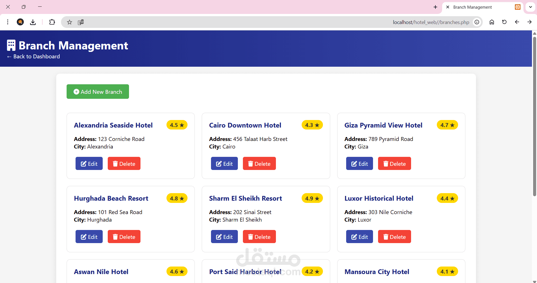Edit the Luxor Historical Hotel branch
The width and height of the screenshot is (537, 283).
click(x=360, y=237)
